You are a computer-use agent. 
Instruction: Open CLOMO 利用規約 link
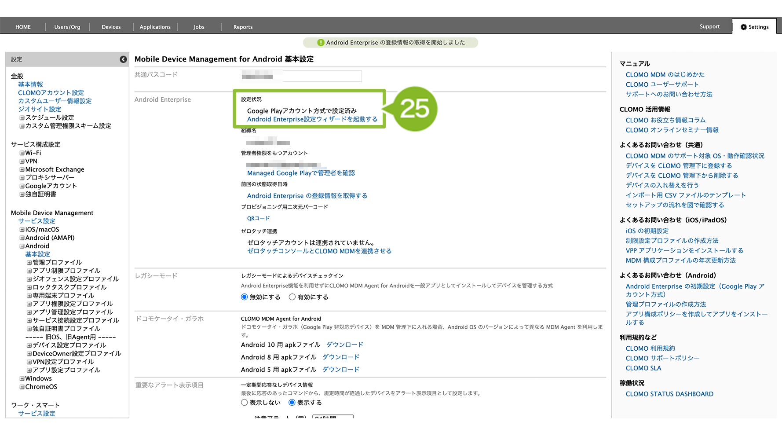coord(650,348)
